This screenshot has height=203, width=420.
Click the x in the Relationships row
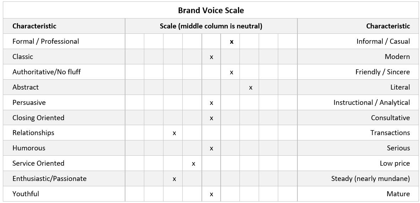pyautogui.click(x=174, y=133)
